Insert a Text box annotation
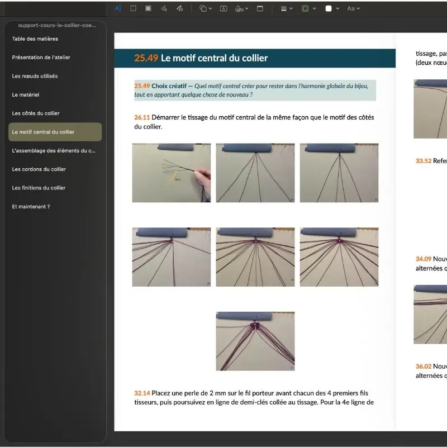Viewport: 447px width, 447px height. click(x=223, y=8)
